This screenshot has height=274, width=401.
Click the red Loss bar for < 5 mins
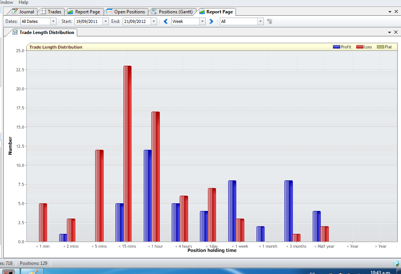coord(99,196)
